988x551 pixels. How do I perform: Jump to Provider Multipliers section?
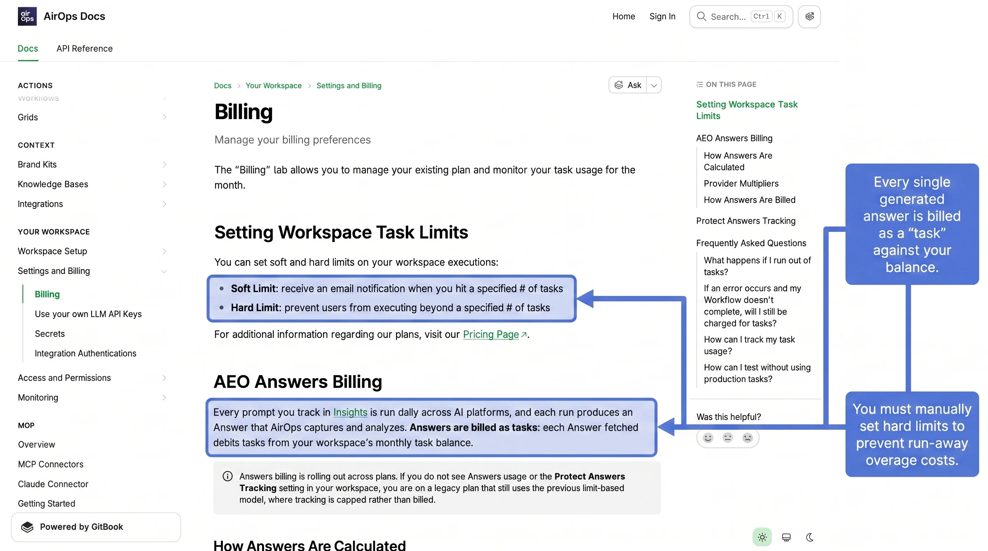[741, 184]
